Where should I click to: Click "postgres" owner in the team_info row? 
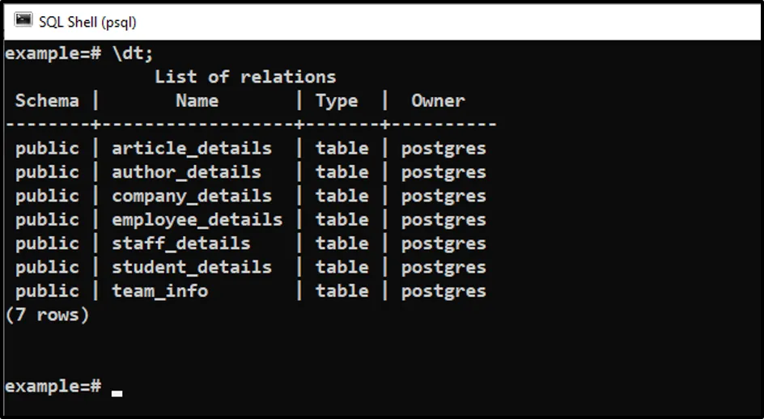coord(444,291)
